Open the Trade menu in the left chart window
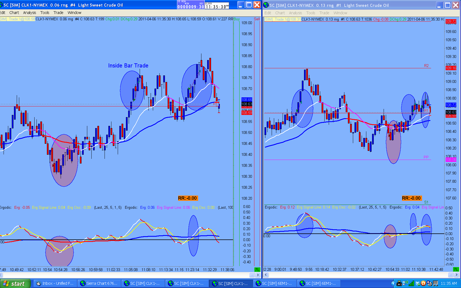Screen dimensions: 461x288 point(58,13)
